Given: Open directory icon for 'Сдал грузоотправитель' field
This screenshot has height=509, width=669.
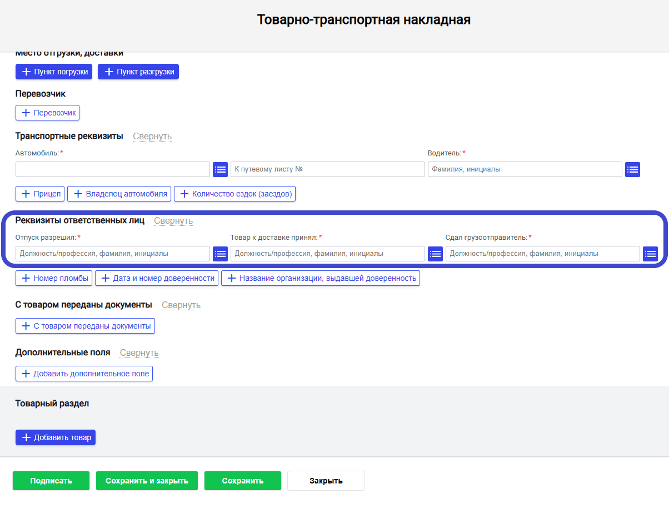Looking at the screenshot, I should pyautogui.click(x=650, y=254).
